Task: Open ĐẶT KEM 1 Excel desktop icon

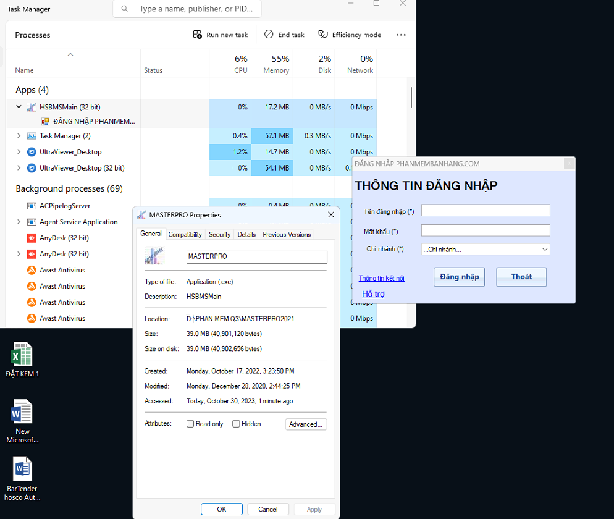Action: pos(22,357)
